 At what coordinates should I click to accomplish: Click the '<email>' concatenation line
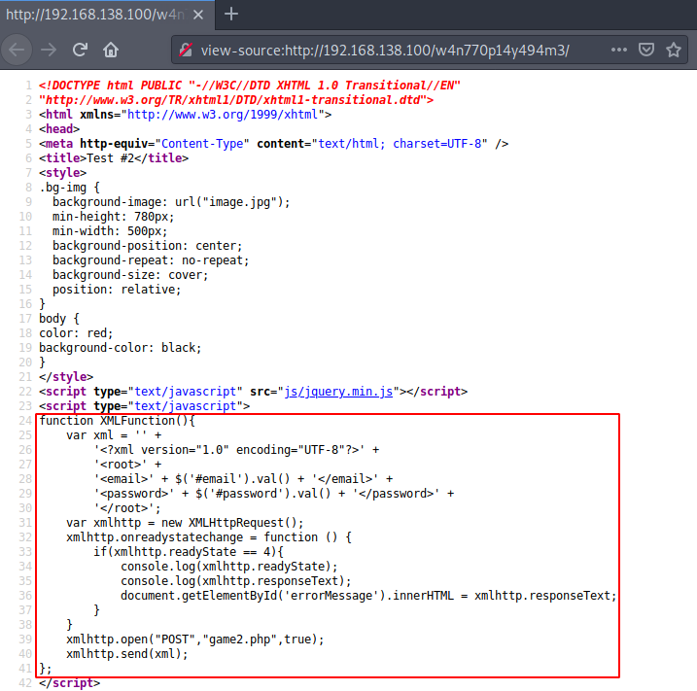click(x=243, y=479)
